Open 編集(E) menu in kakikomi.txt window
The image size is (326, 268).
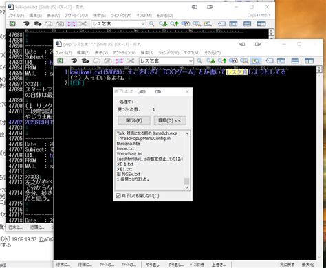(35, 15)
